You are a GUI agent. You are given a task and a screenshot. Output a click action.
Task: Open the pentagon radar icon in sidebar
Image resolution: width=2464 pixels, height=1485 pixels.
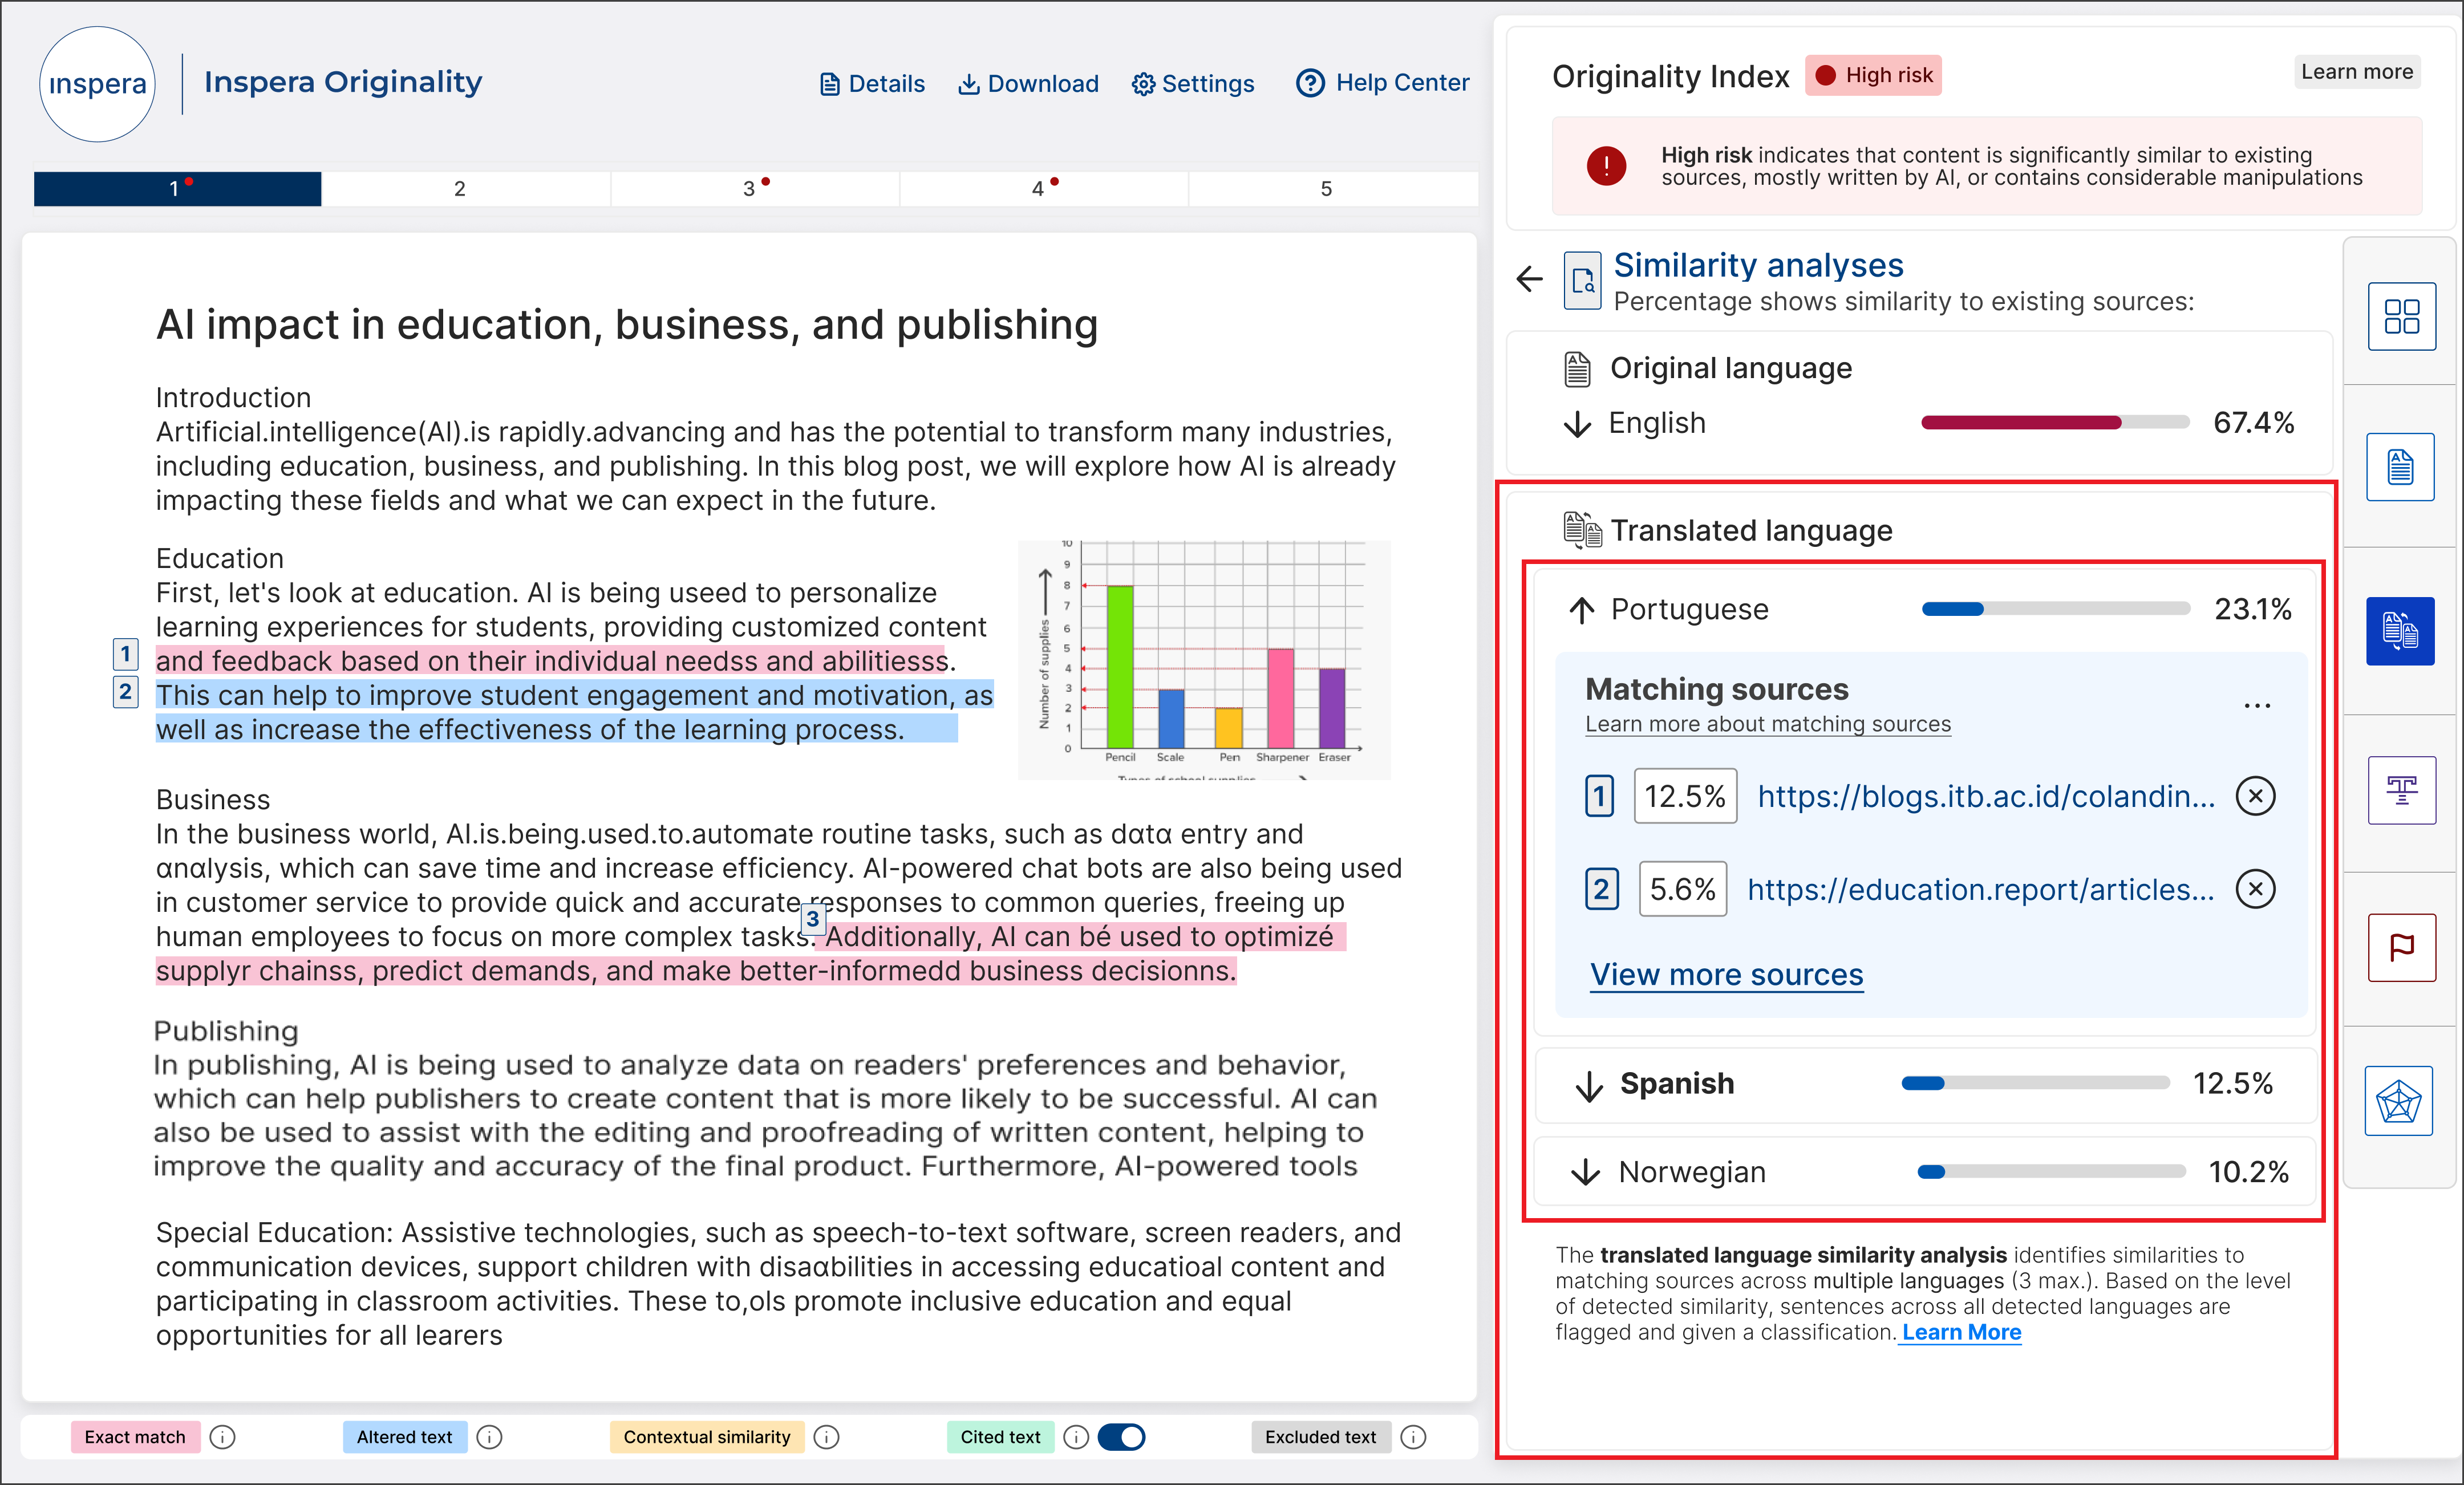(x=2398, y=1101)
